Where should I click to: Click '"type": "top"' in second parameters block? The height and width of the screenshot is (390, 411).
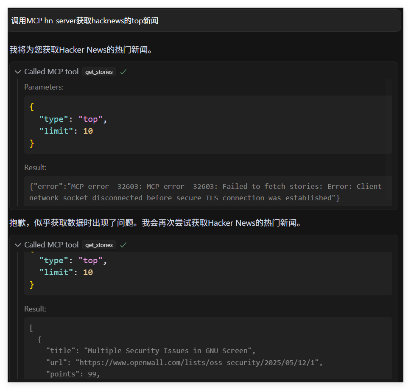73,261
